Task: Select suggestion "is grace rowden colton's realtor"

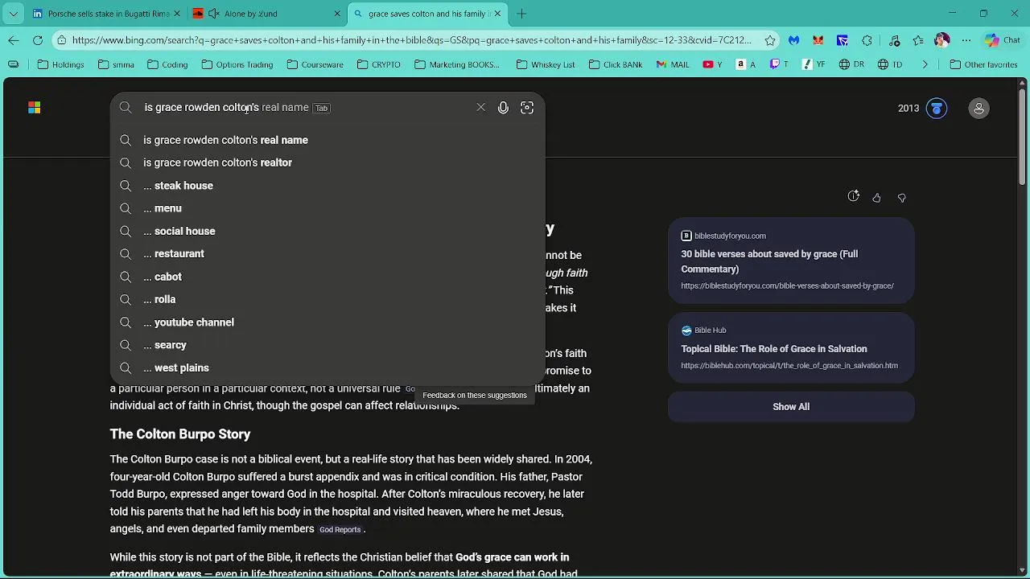Action: (x=328, y=162)
